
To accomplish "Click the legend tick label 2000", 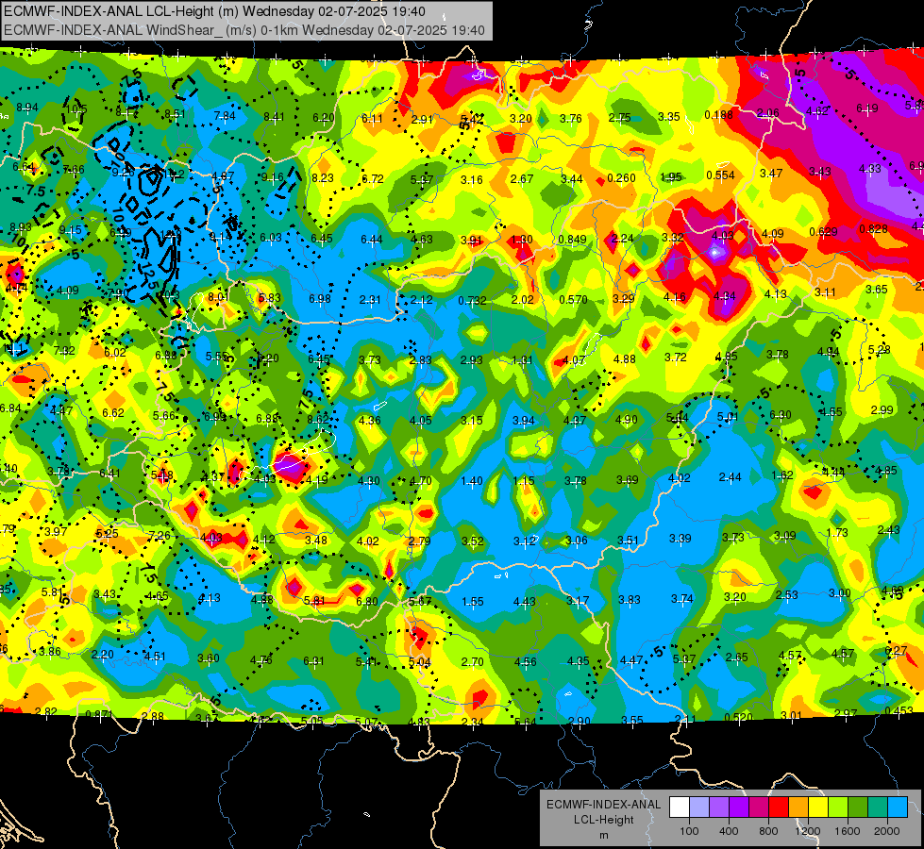I will (x=887, y=831).
